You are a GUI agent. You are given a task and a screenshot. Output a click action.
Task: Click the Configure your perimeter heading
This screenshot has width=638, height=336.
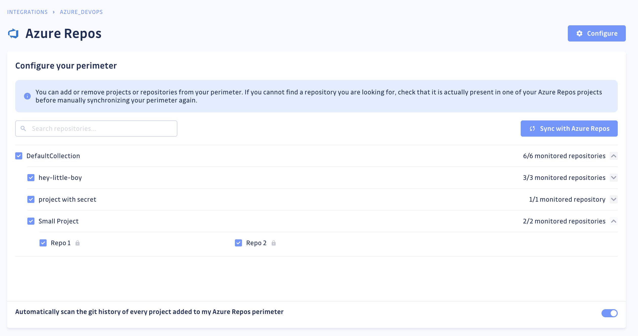[66, 66]
